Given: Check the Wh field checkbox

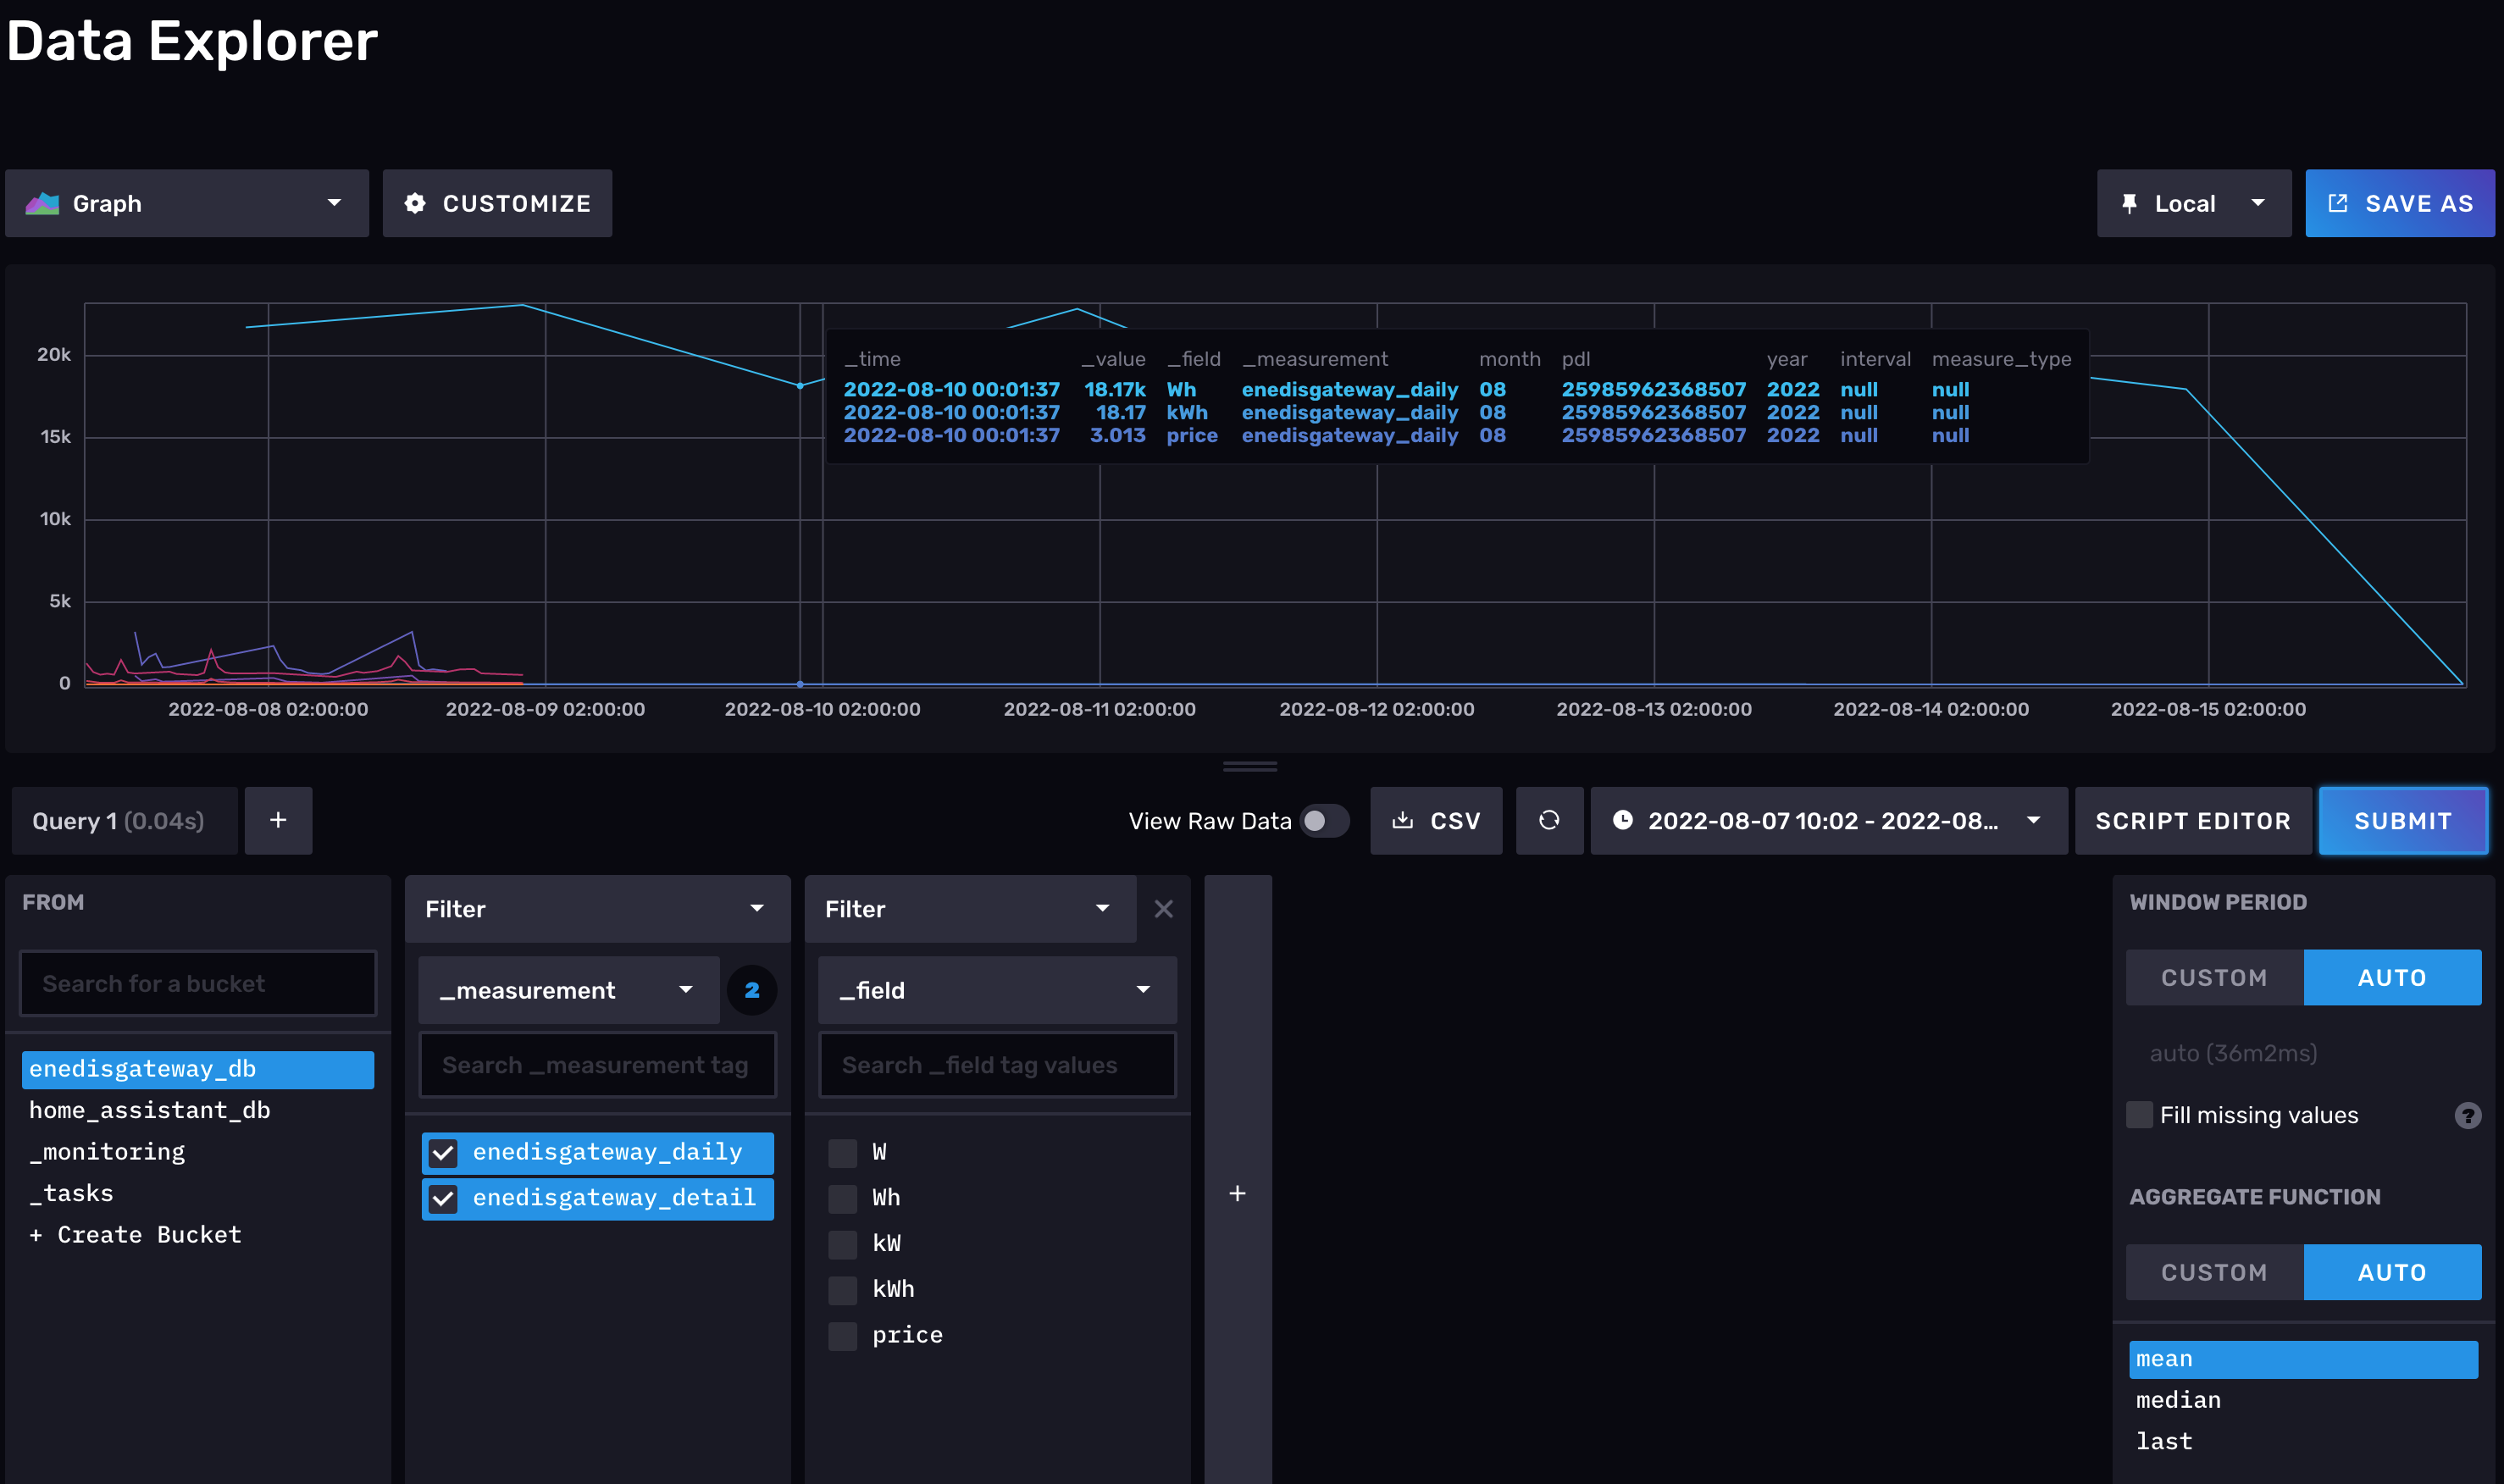Looking at the screenshot, I should click(843, 1198).
